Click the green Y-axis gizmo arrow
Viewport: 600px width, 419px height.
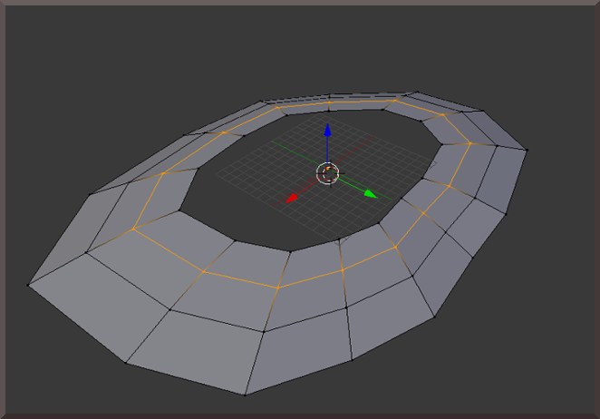[x=369, y=193]
